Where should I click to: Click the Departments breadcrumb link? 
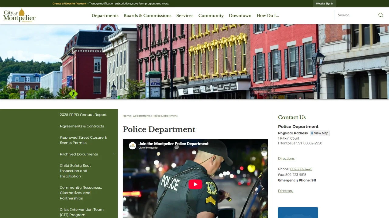pyautogui.click(x=142, y=116)
